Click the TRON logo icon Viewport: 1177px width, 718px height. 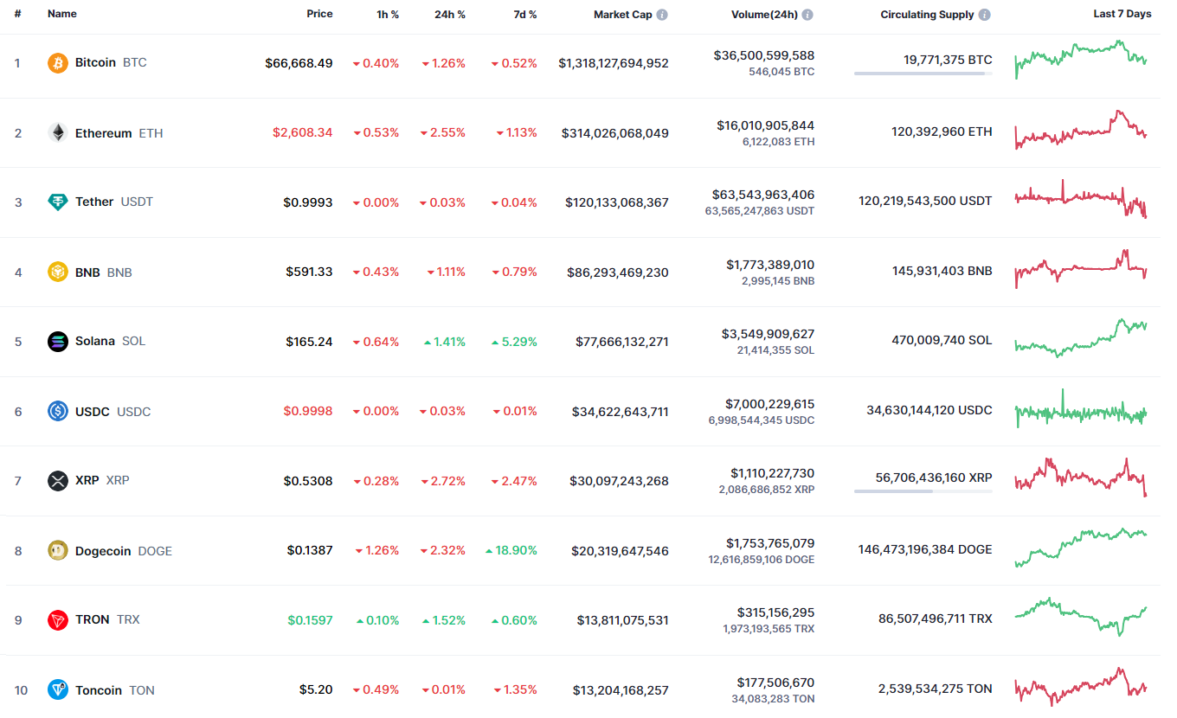pos(58,620)
